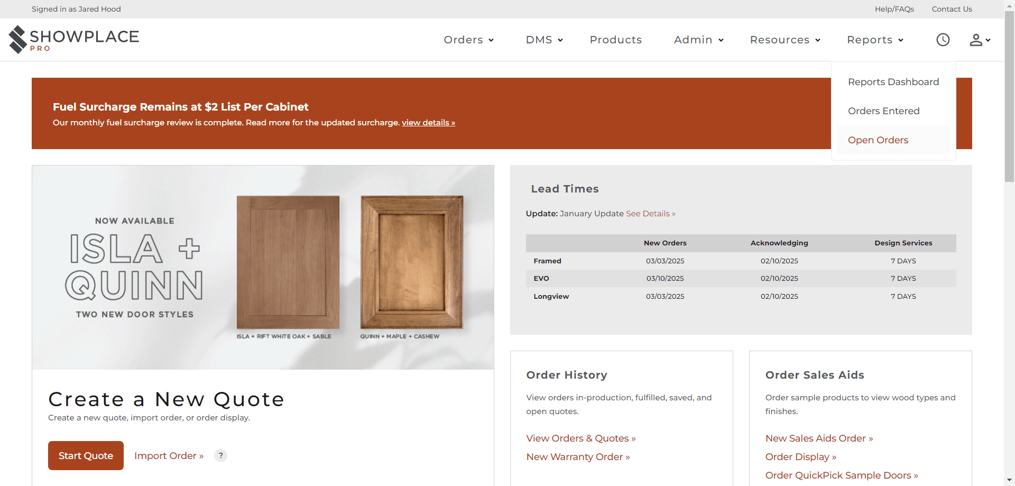
Task: Open the user account profile icon
Action: 980,40
